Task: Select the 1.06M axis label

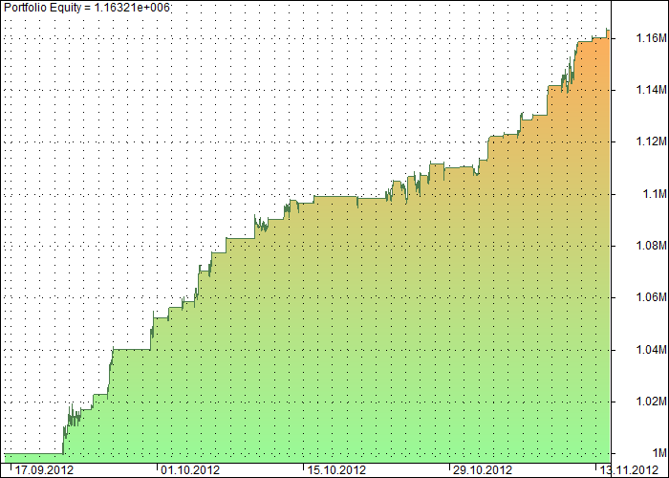Action: (651, 297)
